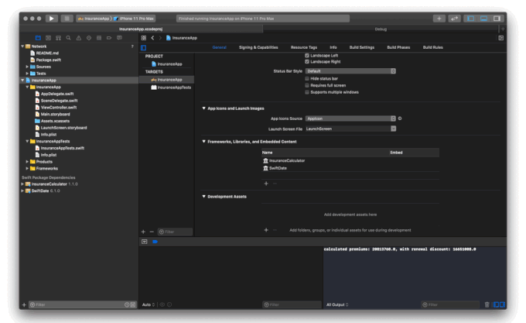
Task: Go forward in editor history
Action: pyautogui.click(x=160, y=38)
